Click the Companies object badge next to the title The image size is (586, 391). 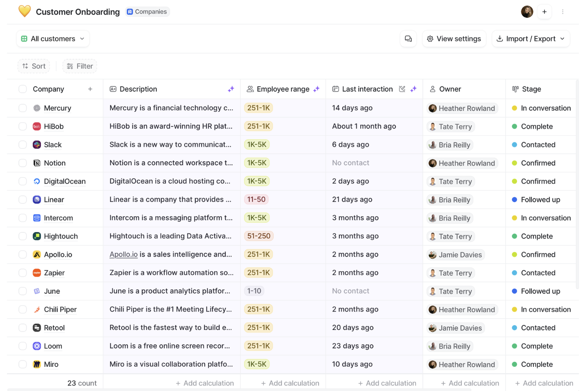[147, 11]
